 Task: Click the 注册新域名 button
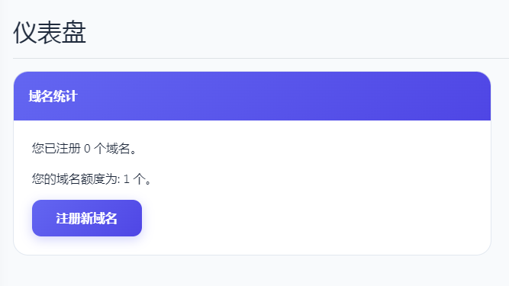tap(87, 218)
